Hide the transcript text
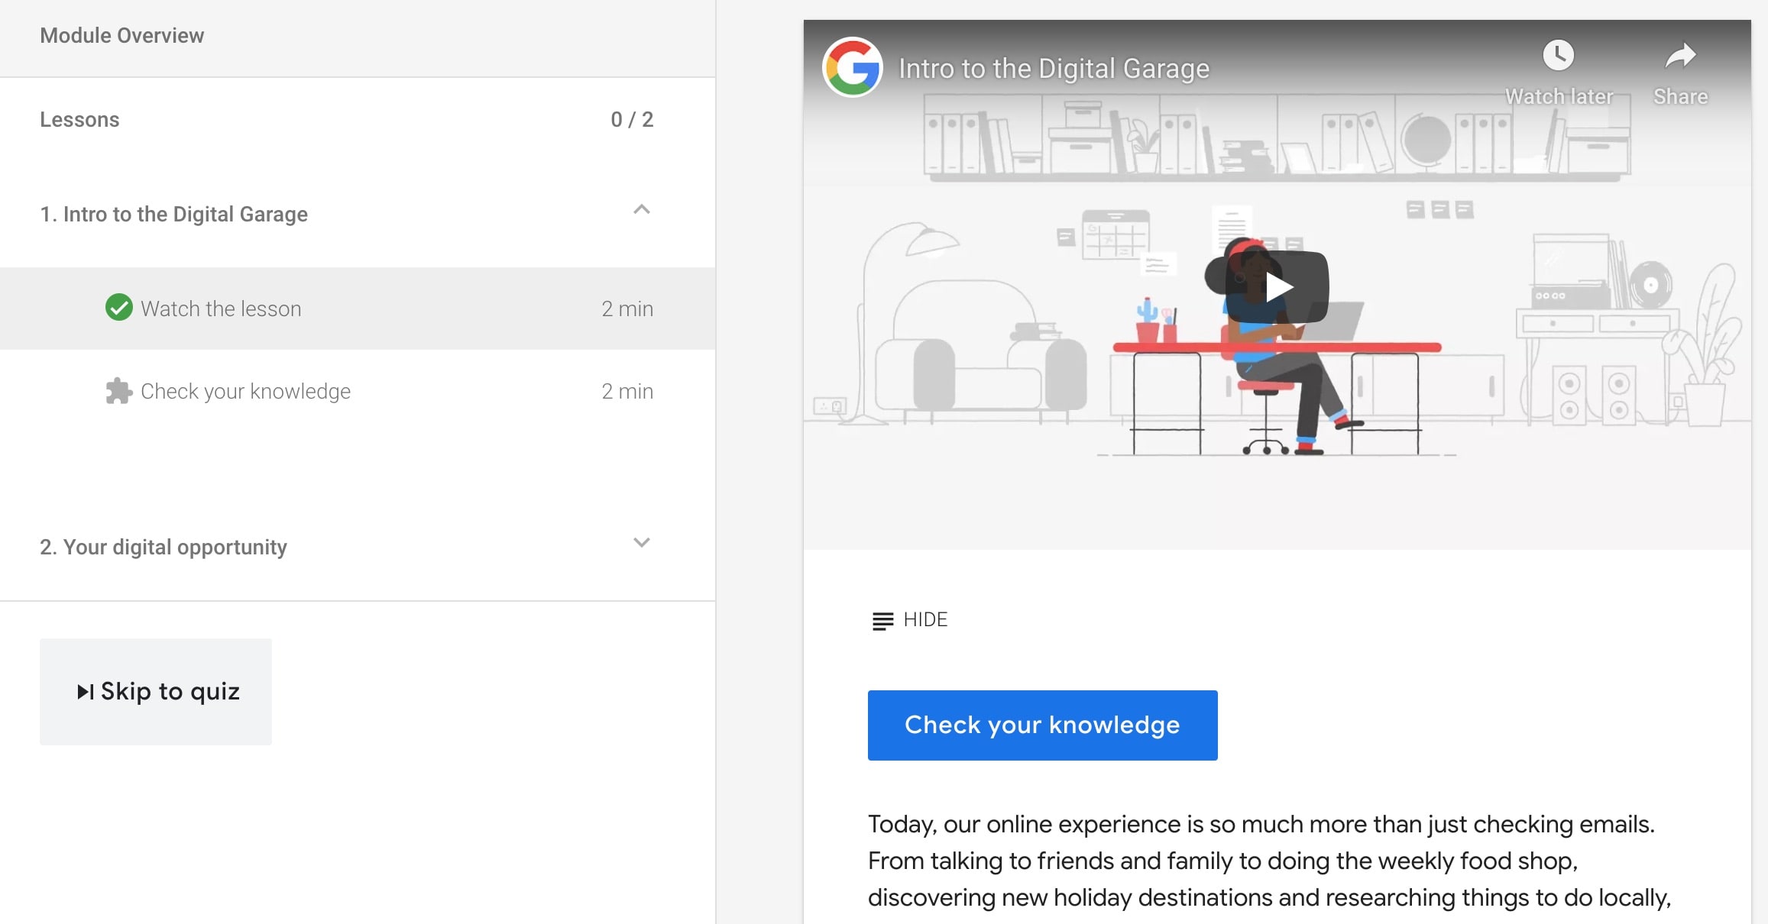This screenshot has width=1768, height=924. [x=924, y=619]
